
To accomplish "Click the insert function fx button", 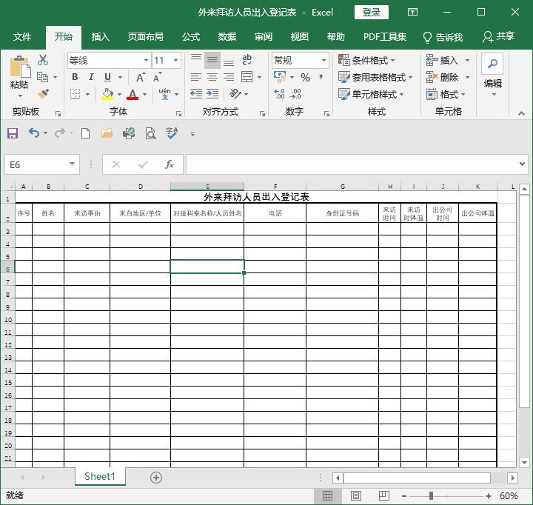I will (170, 164).
